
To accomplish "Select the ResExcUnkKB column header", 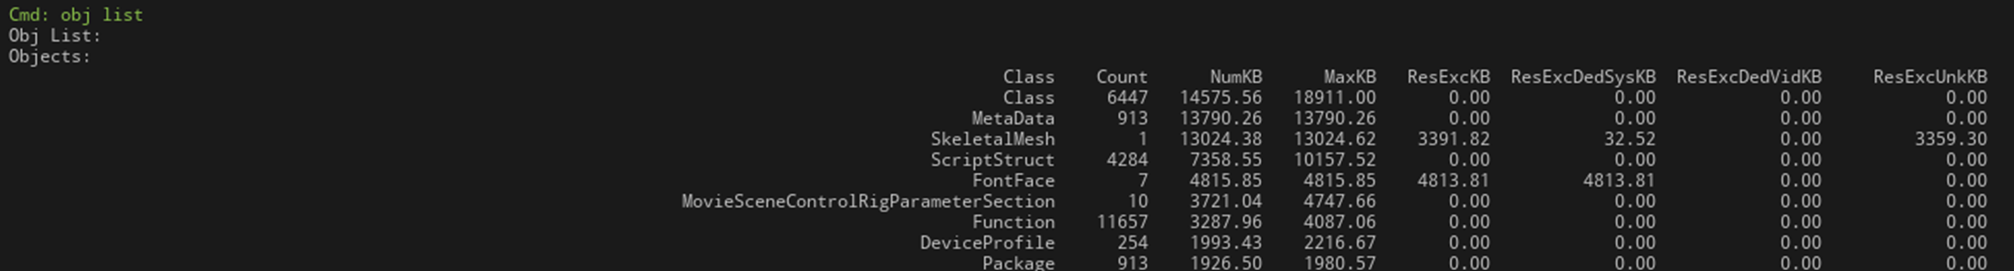I will click(1929, 77).
